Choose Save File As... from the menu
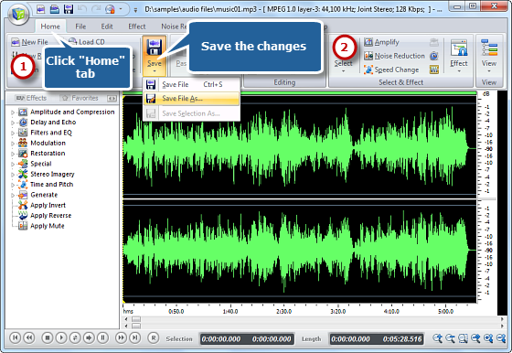512x353 pixels. tap(192, 98)
